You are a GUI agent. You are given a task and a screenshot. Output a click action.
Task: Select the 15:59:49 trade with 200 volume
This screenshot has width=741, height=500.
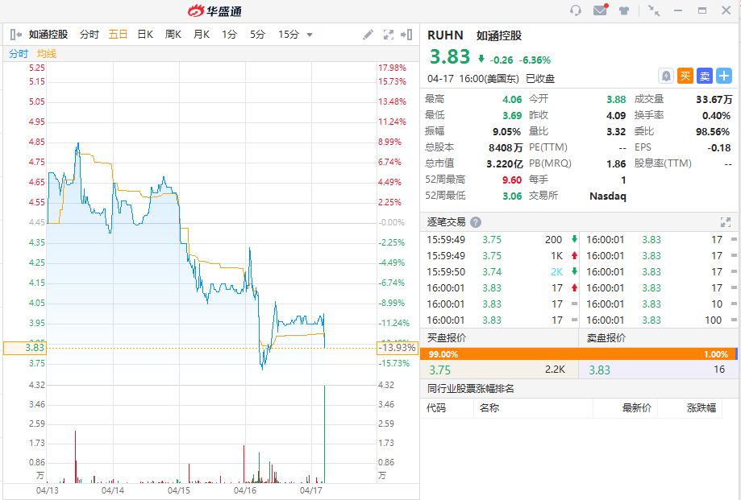pos(502,240)
